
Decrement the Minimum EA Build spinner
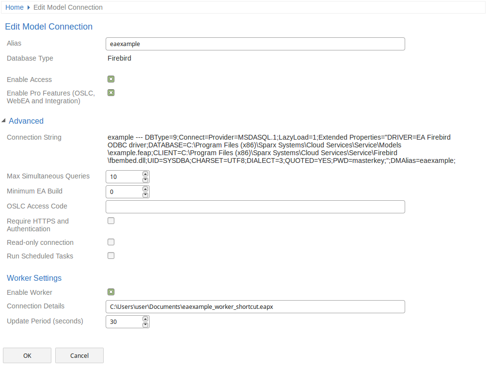pyautogui.click(x=145, y=195)
